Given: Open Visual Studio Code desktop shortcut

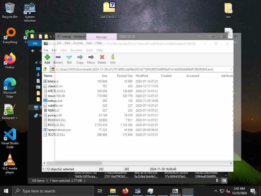Looking at the screenshot, I should [10, 138].
